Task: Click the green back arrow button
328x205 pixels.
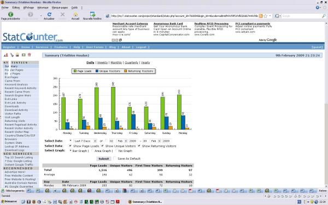Action: pos(11,14)
